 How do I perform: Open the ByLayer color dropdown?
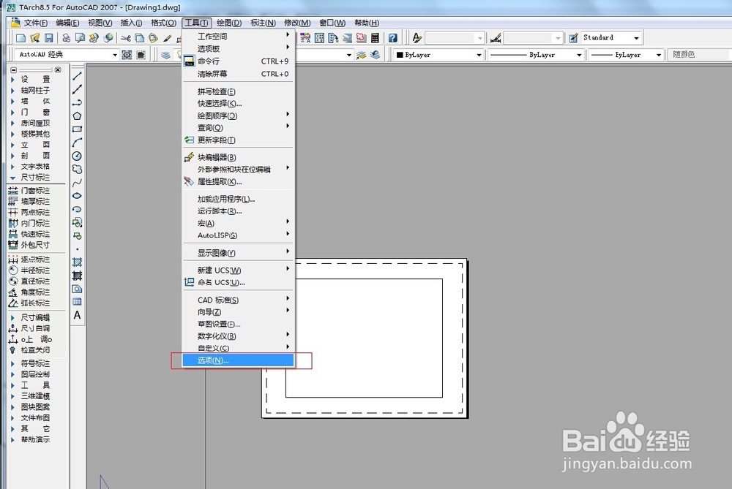(x=479, y=55)
